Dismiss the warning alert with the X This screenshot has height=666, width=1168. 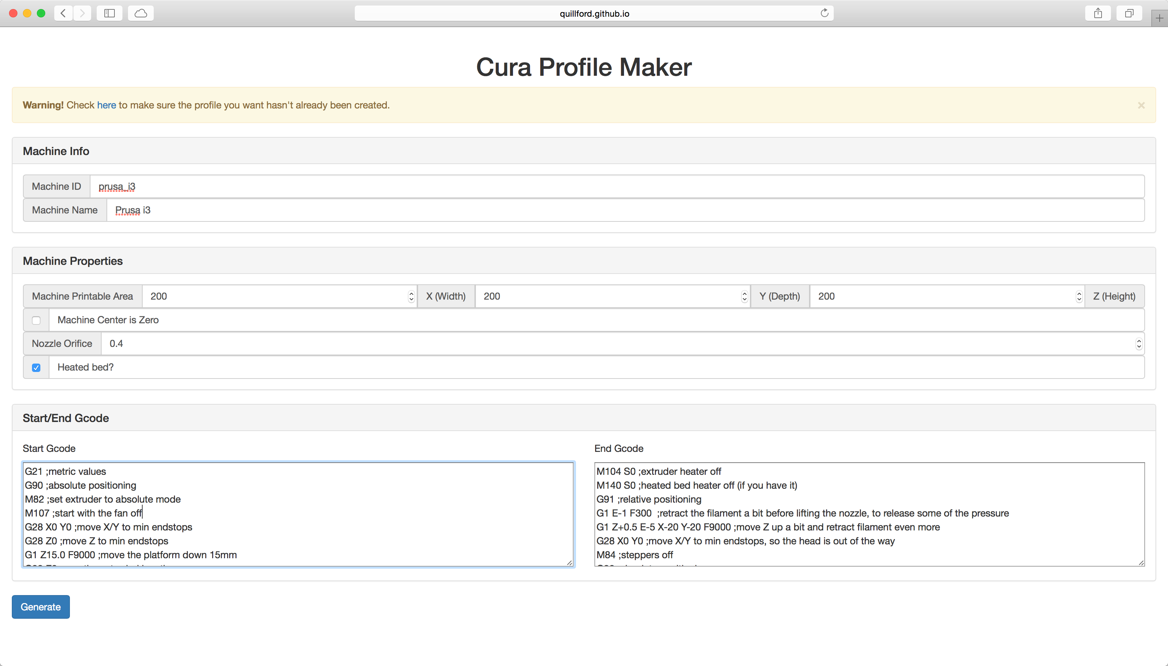pyautogui.click(x=1141, y=105)
